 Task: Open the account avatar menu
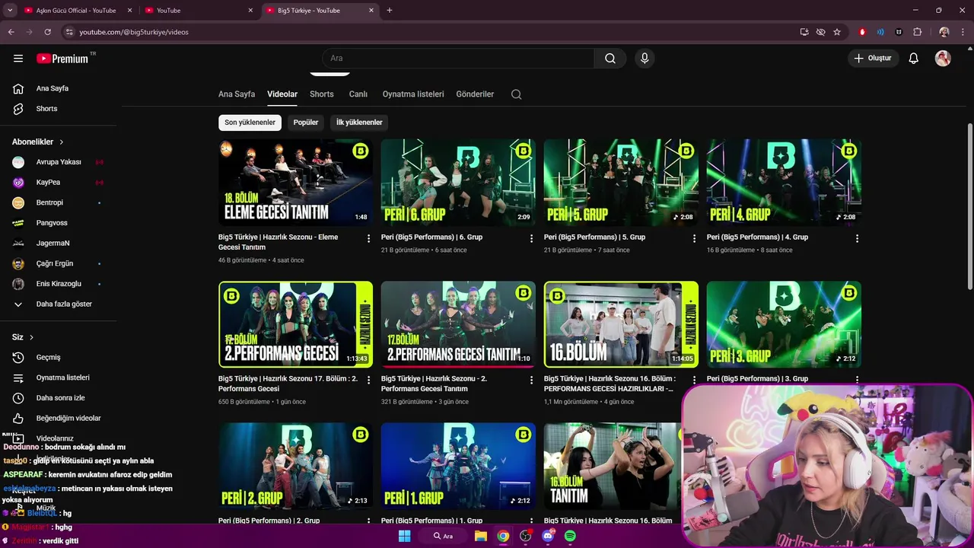point(943,59)
